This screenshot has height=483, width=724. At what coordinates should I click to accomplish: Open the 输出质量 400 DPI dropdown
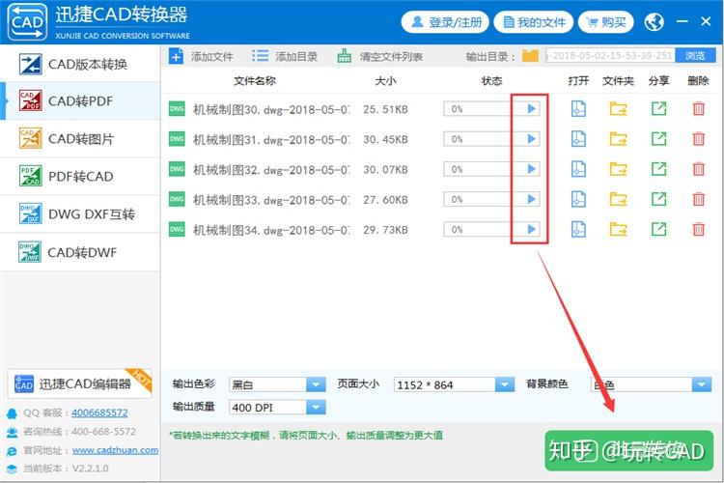click(x=316, y=408)
